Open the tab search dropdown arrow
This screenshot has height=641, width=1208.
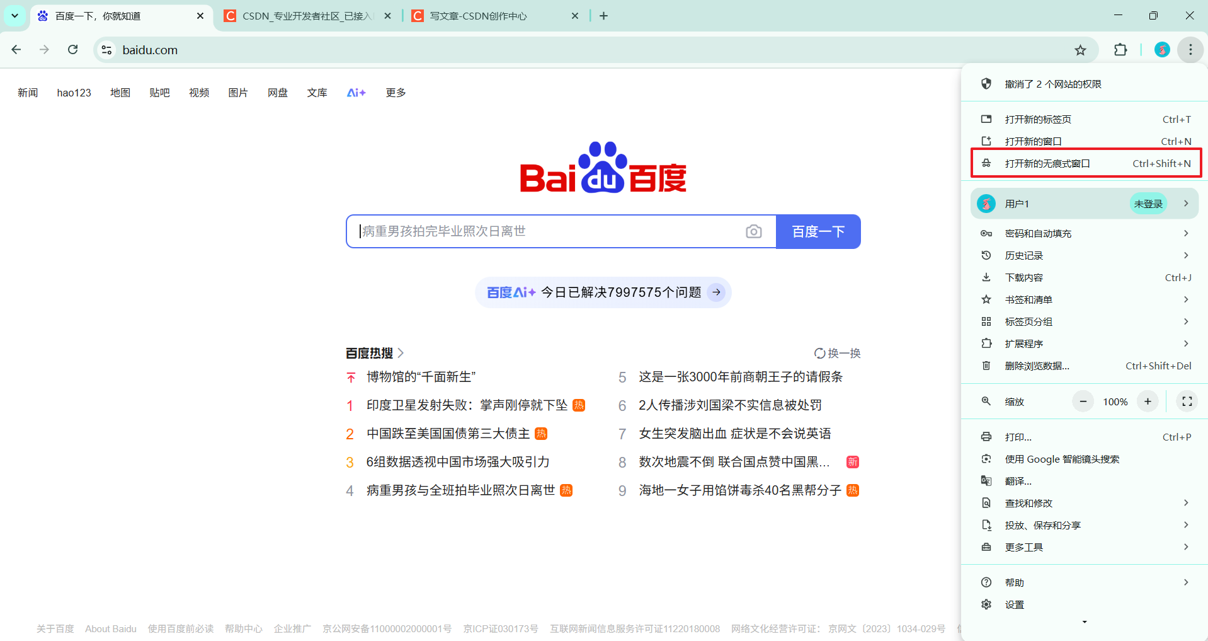click(x=14, y=16)
